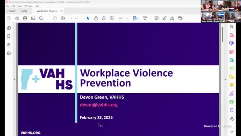Open More Tools wrench icon
241x136 pixels.
click(232, 118)
